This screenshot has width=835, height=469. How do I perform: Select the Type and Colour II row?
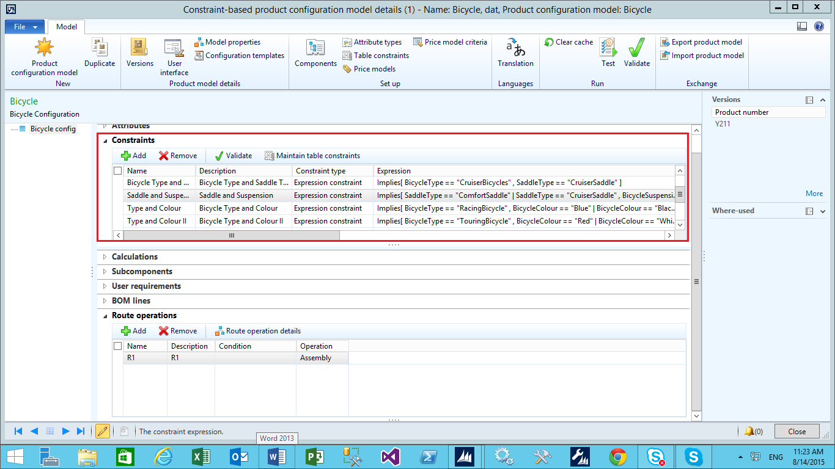399,221
